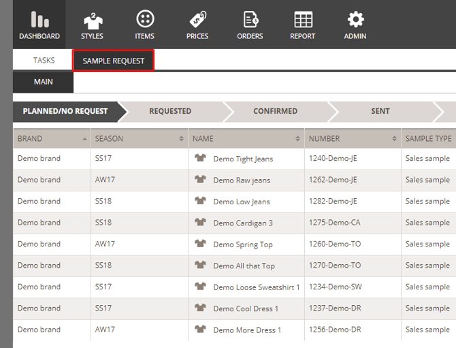Show the Requested status stage
Screen dimensions: 456x348
(170, 111)
